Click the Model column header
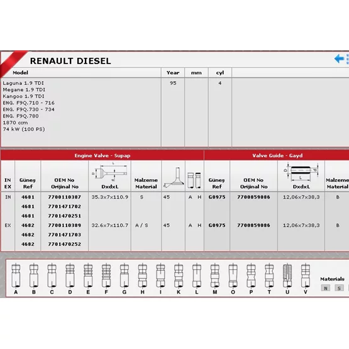 tap(21, 72)
